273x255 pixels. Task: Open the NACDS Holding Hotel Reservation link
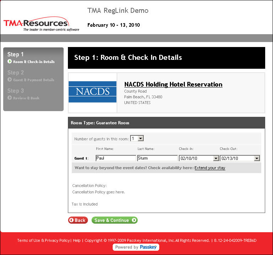tap(173, 84)
